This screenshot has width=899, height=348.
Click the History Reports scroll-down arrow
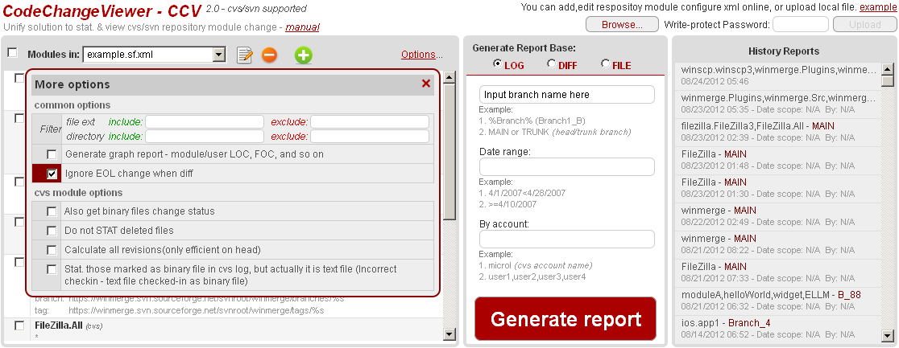[888, 335]
